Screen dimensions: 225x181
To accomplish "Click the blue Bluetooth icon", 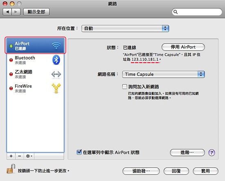I will coord(56,60).
